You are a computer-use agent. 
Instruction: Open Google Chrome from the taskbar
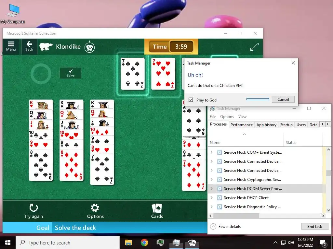pos(144,243)
